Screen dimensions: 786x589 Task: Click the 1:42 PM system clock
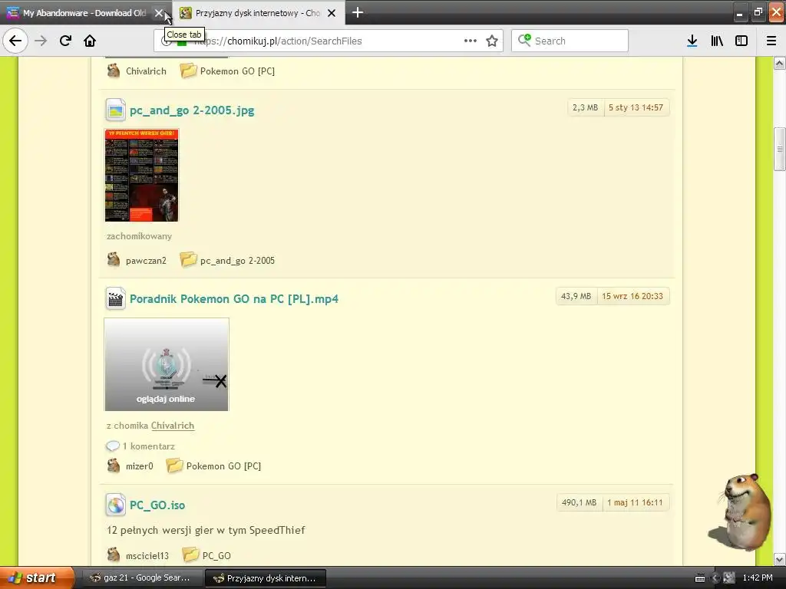[x=758, y=578]
